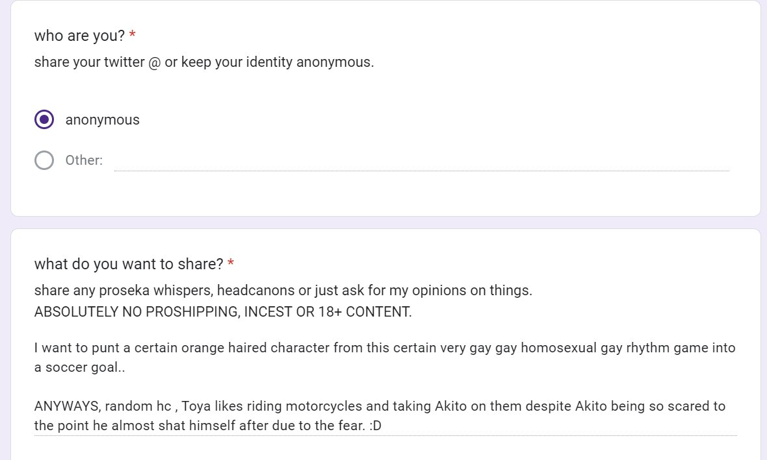
Task: Click the proseka whispers description line
Action: pyautogui.click(x=283, y=291)
